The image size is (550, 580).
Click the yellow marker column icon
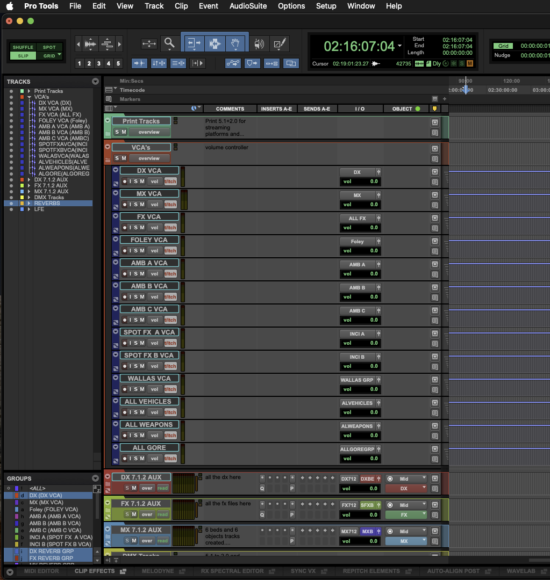coord(434,108)
